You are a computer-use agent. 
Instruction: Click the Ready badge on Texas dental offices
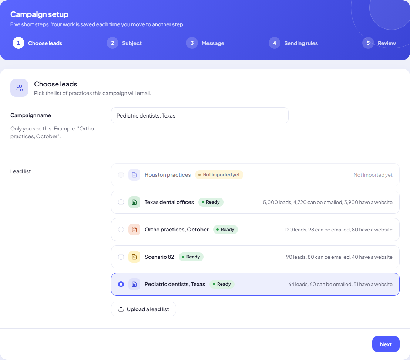click(211, 202)
